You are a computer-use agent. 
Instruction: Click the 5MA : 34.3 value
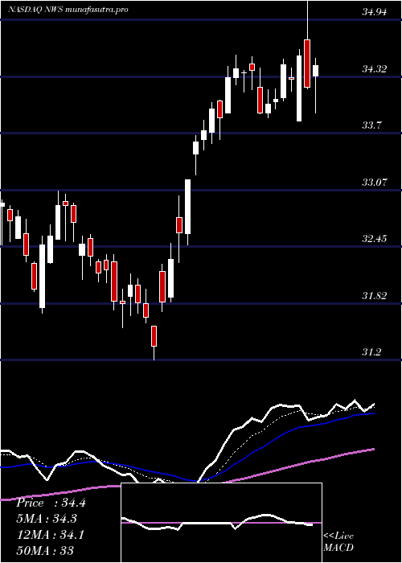pos(47,519)
